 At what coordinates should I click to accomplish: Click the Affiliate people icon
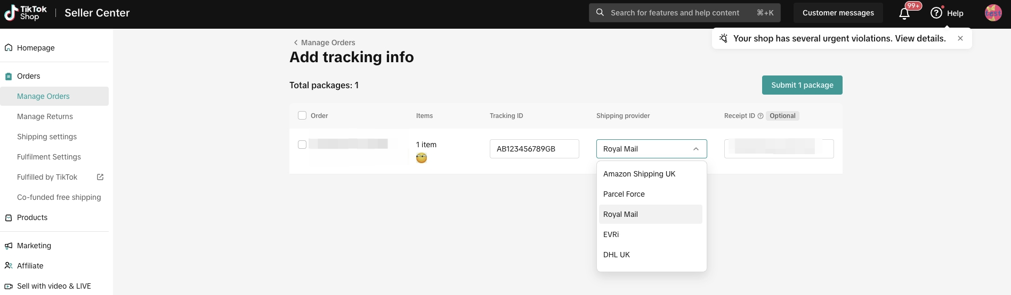(x=9, y=266)
